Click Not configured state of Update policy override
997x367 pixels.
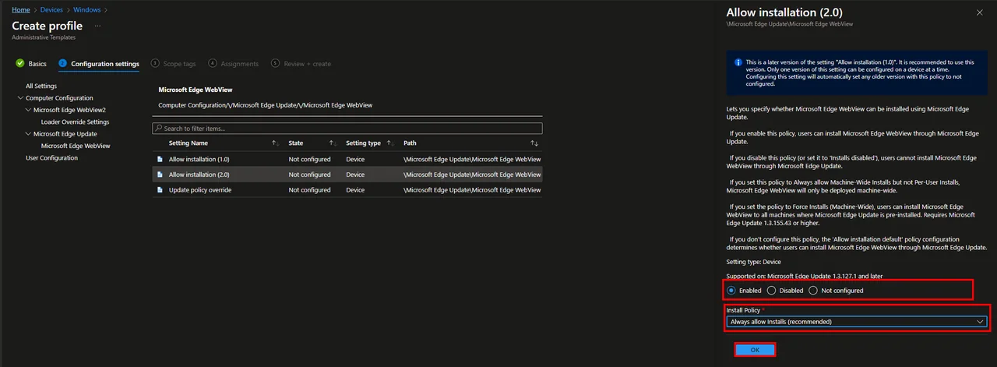pos(310,190)
